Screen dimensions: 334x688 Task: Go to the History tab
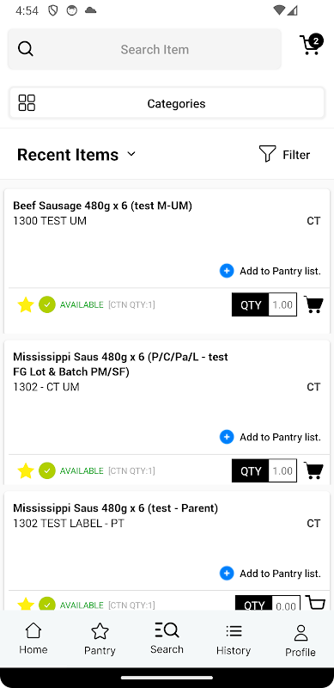(234, 639)
